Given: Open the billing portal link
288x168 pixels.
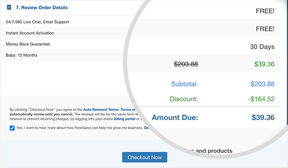Looking at the screenshot, I should [x=125, y=119].
